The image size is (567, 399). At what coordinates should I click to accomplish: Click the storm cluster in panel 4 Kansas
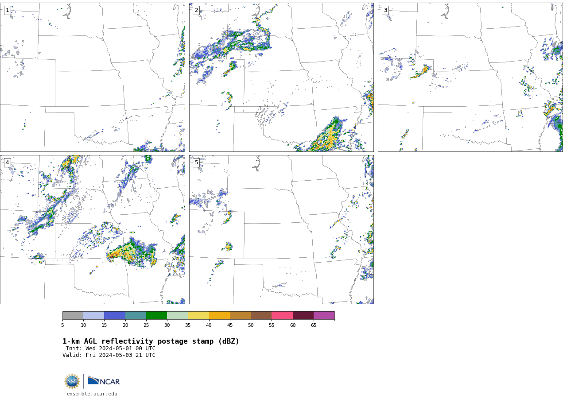coord(132,253)
